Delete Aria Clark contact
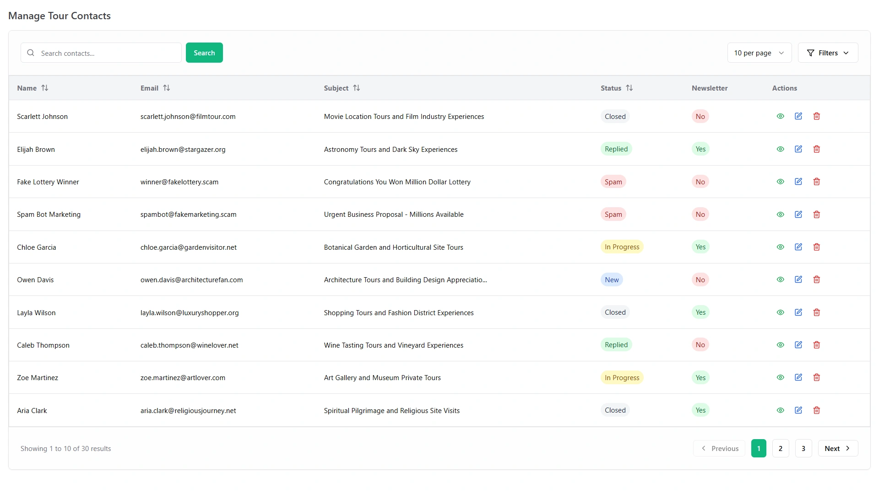The width and height of the screenshot is (879, 494). (817, 410)
